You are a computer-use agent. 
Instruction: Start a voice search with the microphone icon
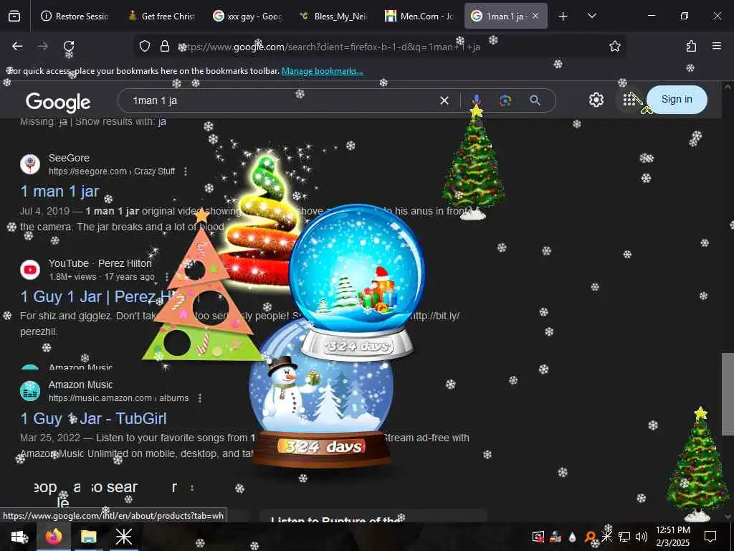tap(476, 100)
